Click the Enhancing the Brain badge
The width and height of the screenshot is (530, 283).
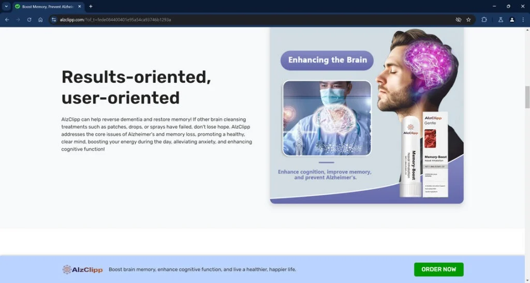327,60
